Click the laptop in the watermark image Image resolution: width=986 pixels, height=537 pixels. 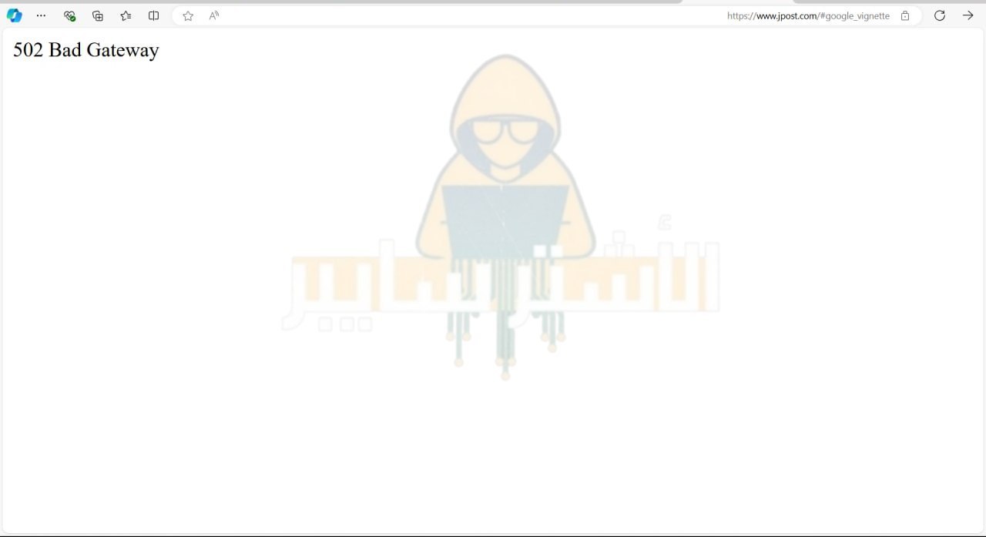[x=505, y=220]
